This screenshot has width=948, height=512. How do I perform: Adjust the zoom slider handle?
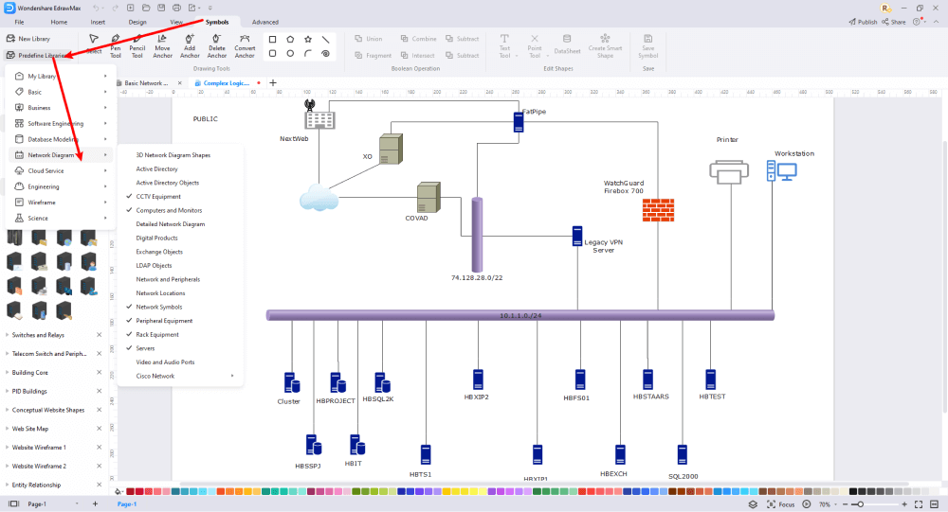click(861, 504)
